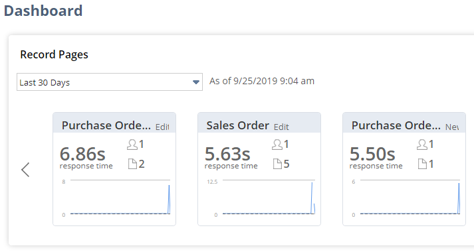Viewport: 474px width, 252px height.
Task: Click the Record Pages section heading
Action: [x=54, y=54]
